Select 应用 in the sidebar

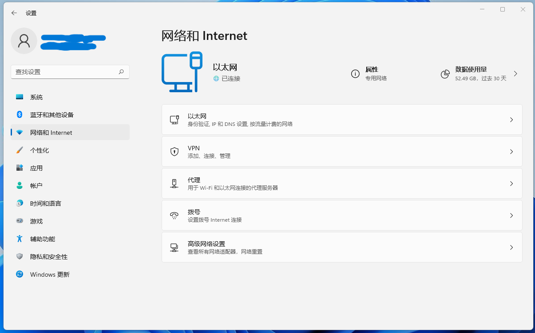(70, 168)
